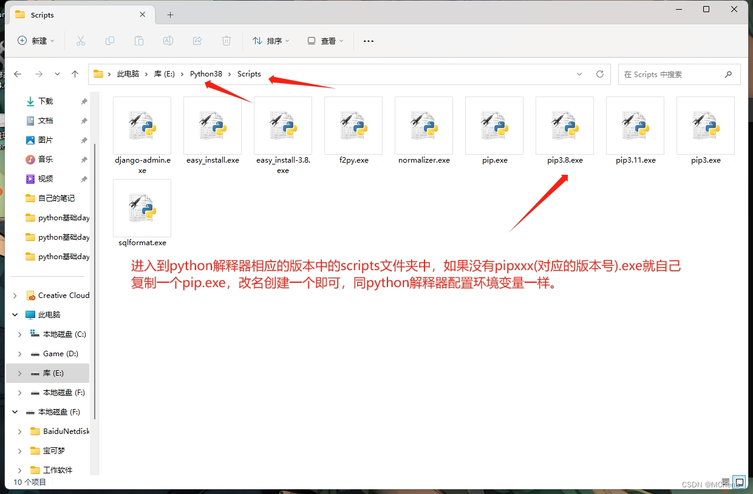753x494 pixels.
Task: Navigate to Python38 via breadcrumb
Action: pos(206,73)
